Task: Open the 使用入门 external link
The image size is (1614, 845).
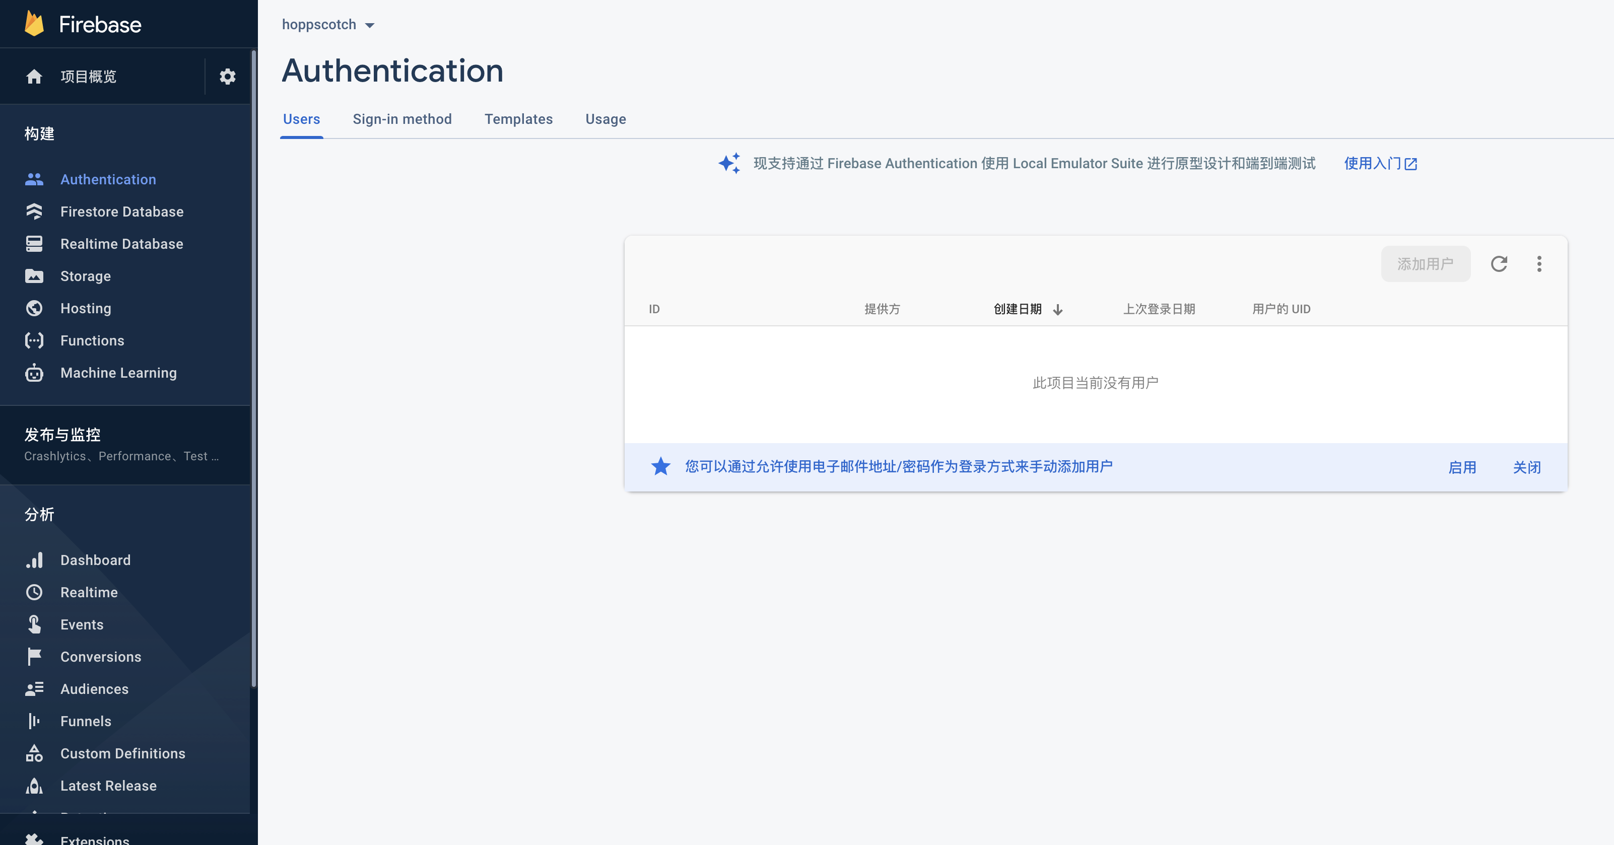Action: pos(1380,164)
